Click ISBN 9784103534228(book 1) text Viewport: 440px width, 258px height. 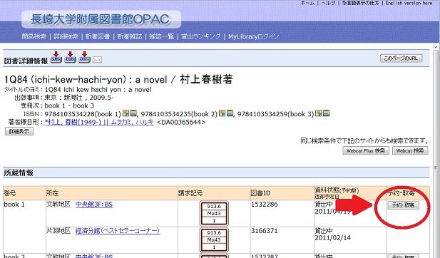coord(83,114)
